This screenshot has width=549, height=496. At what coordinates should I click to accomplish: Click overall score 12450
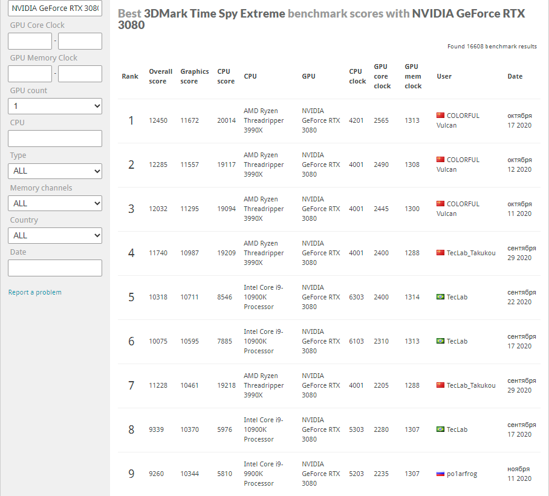158,120
